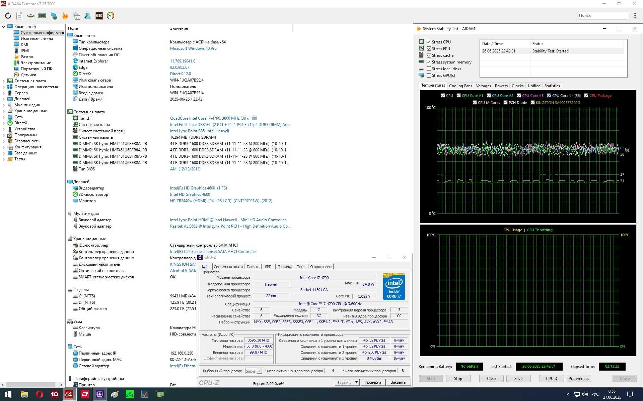The image size is (643, 401).
Task: Open the notification center icon
Action: (630, 394)
